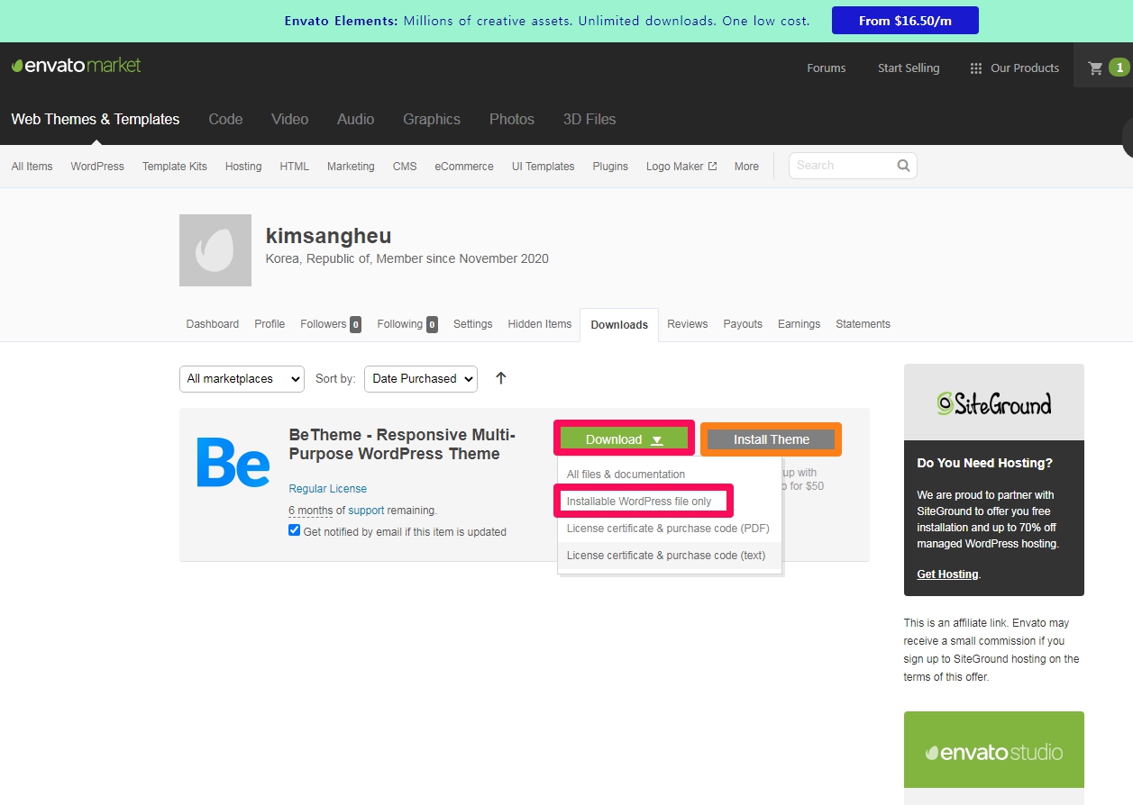Open Marketing in sub-navigation

pyautogui.click(x=351, y=167)
